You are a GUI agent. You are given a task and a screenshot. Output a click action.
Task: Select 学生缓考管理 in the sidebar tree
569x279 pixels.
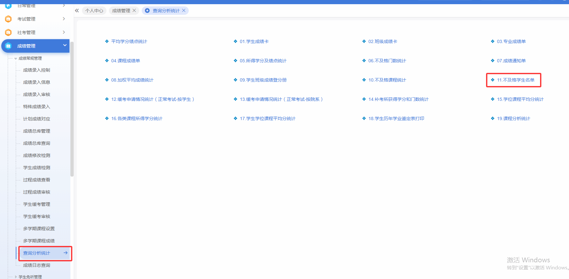[x=37, y=204]
